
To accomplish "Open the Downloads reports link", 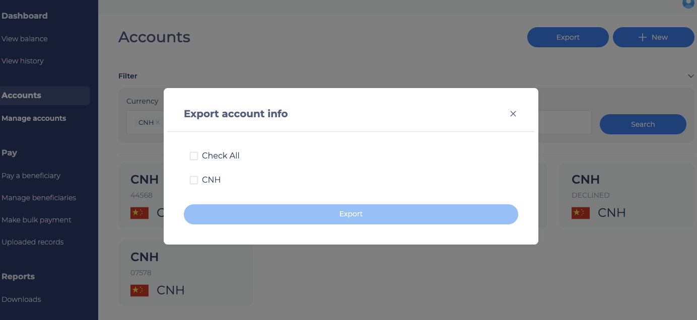I will point(21,299).
